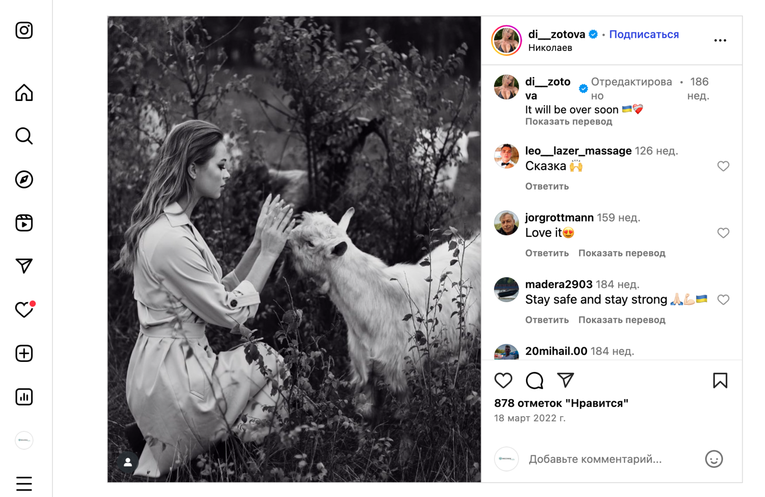Show translation of the post caption

coord(568,122)
